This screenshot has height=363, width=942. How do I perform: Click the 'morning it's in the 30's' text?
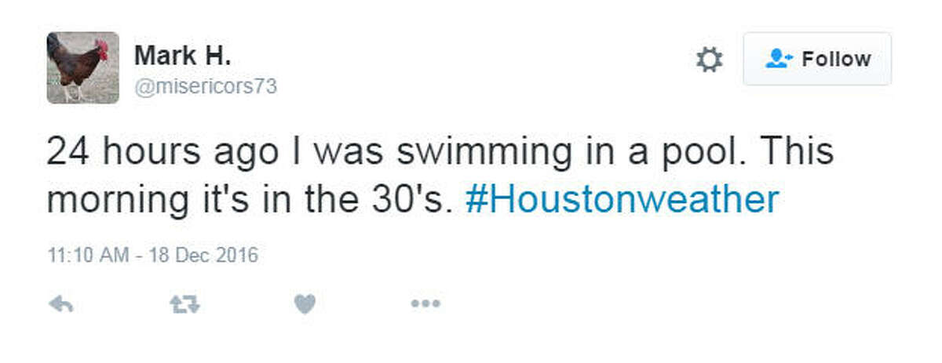tap(250, 199)
